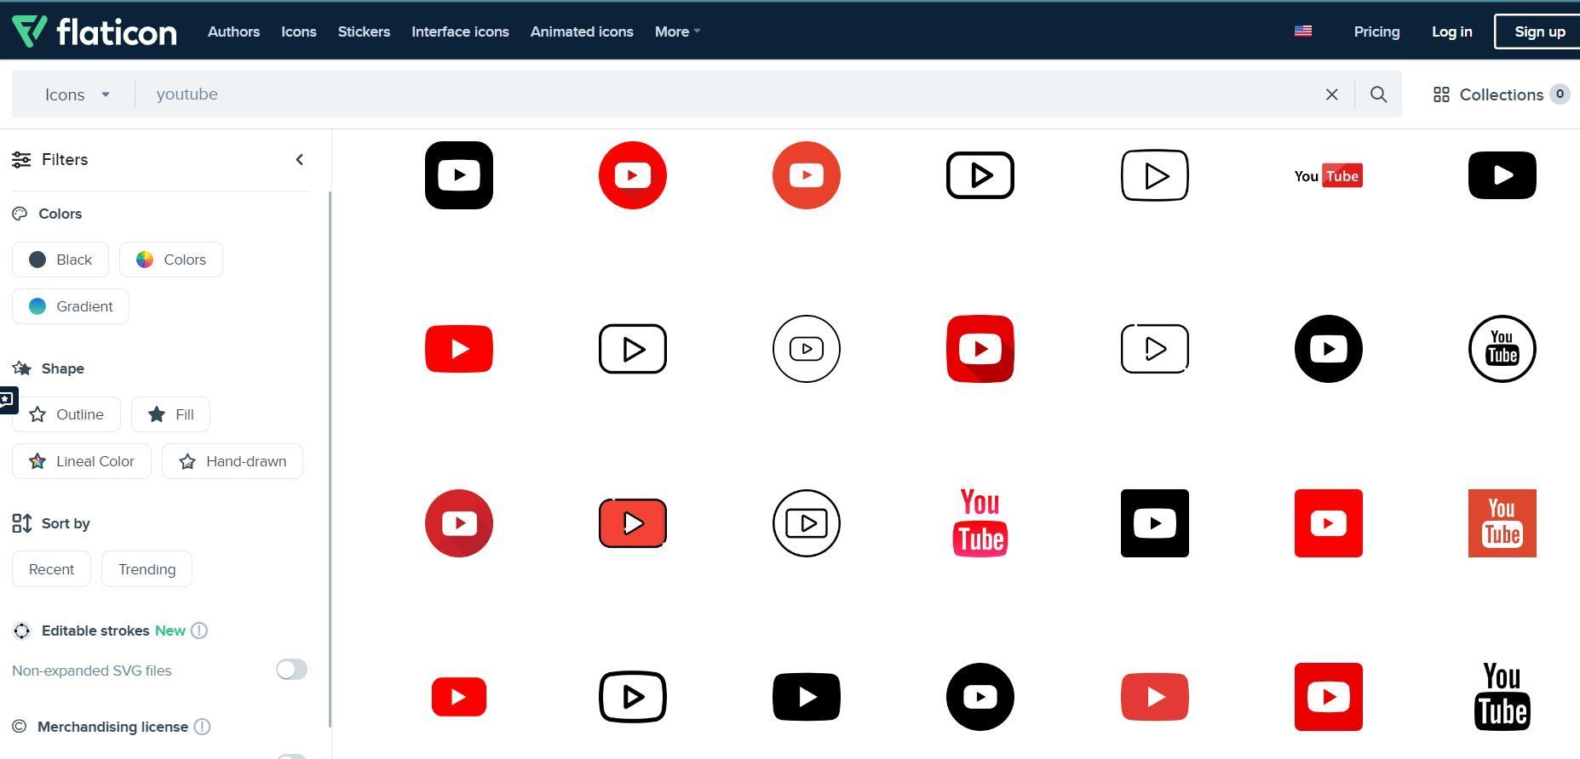1580x759 pixels.
Task: Click the Sign up button
Action: [x=1539, y=31]
